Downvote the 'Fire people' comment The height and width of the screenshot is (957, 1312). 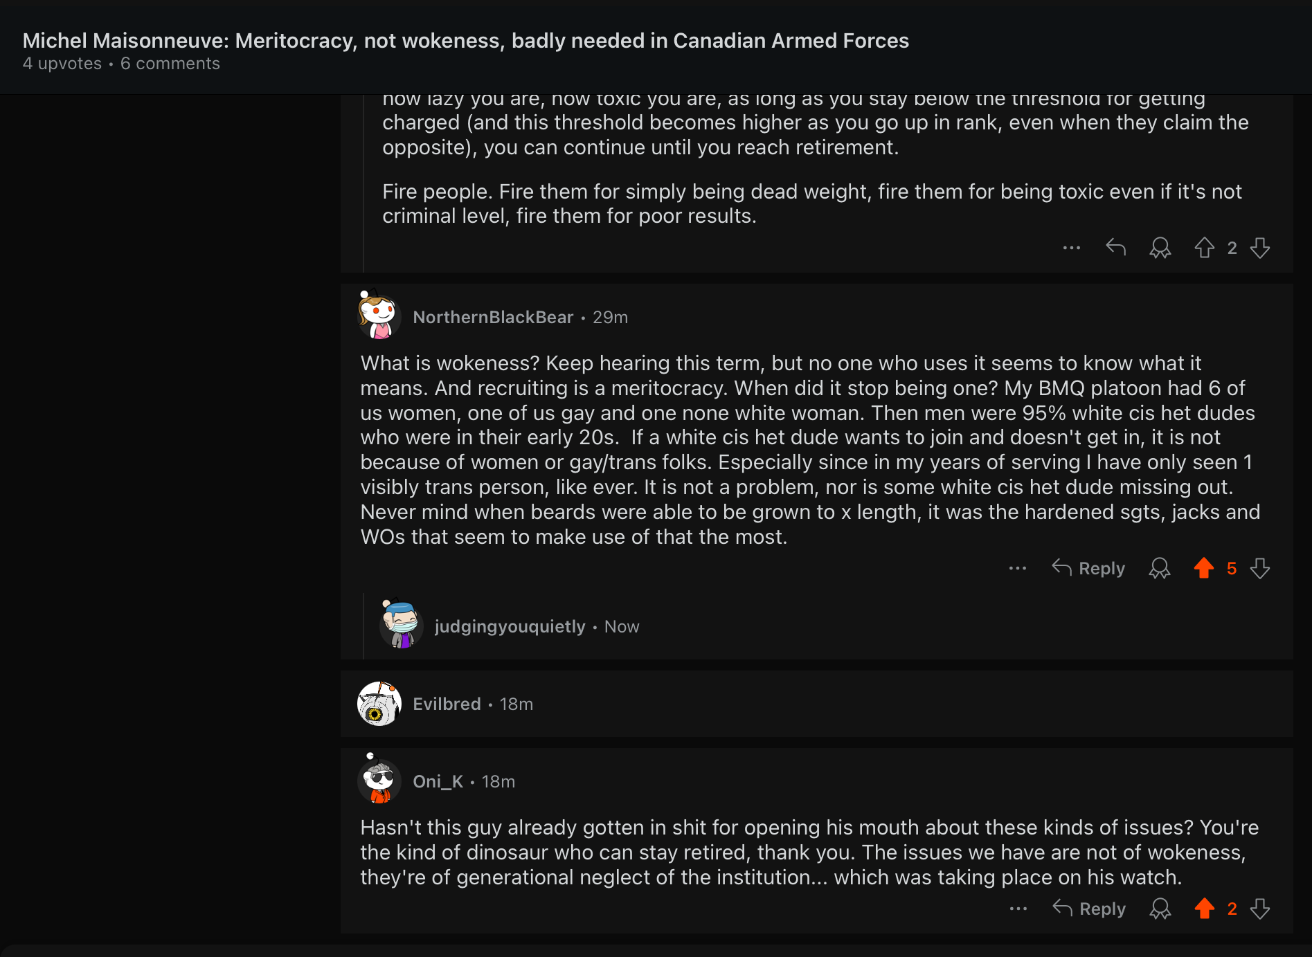tap(1260, 248)
